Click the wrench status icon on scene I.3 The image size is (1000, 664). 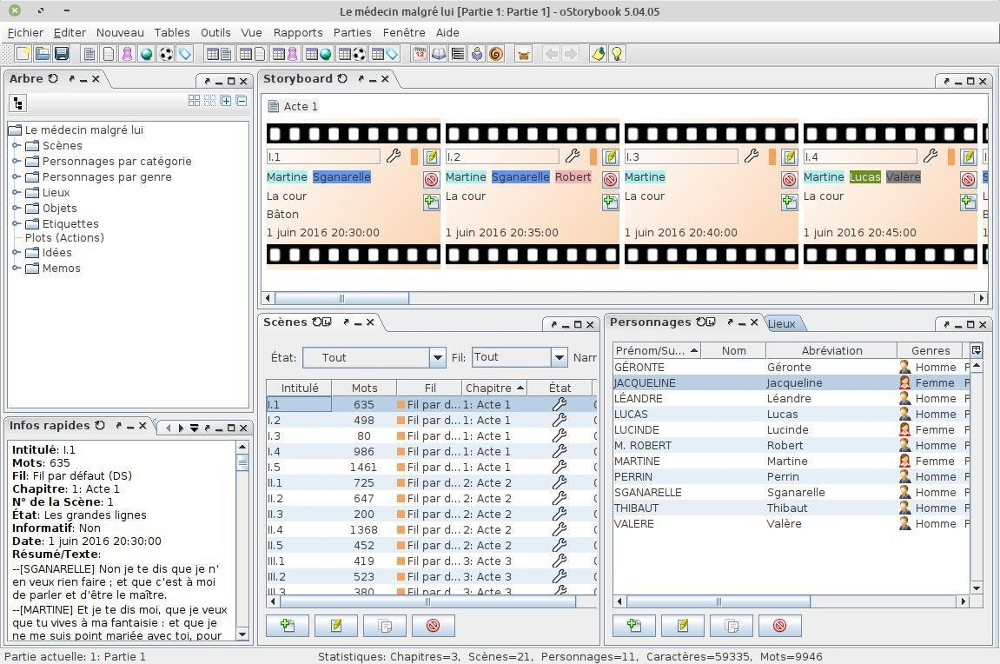pyautogui.click(x=752, y=156)
